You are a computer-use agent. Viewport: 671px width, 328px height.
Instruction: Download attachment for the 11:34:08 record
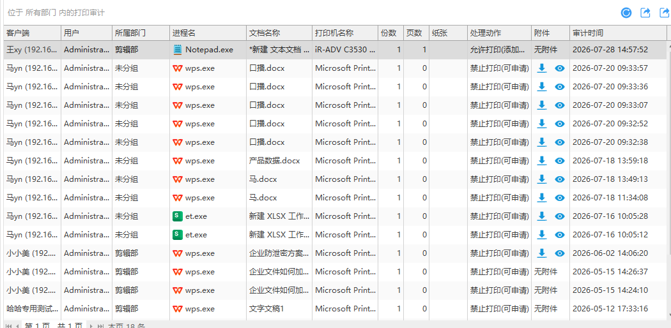point(542,198)
